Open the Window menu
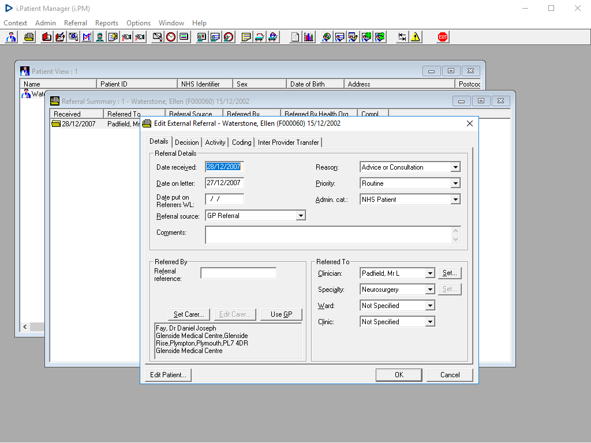Screen dimensions: 591x443 click(x=171, y=23)
